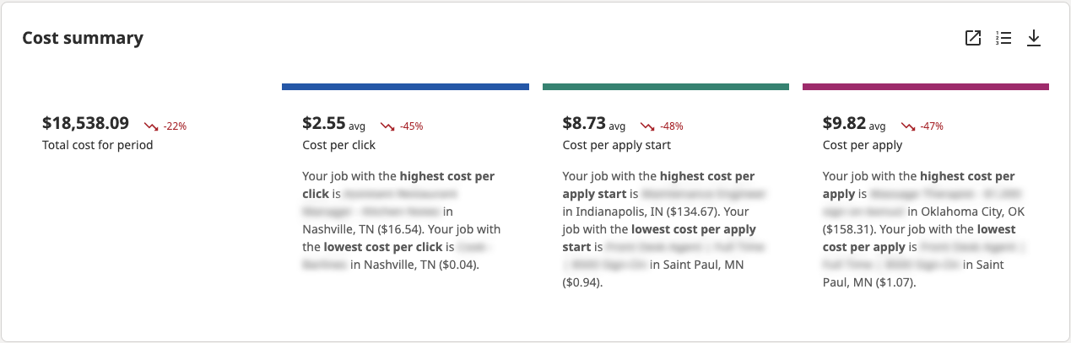The width and height of the screenshot is (1071, 343).
Task: Click the blue bar above cost per click
Action: coord(405,86)
